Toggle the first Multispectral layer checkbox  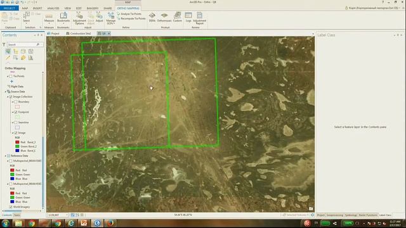coord(11,161)
